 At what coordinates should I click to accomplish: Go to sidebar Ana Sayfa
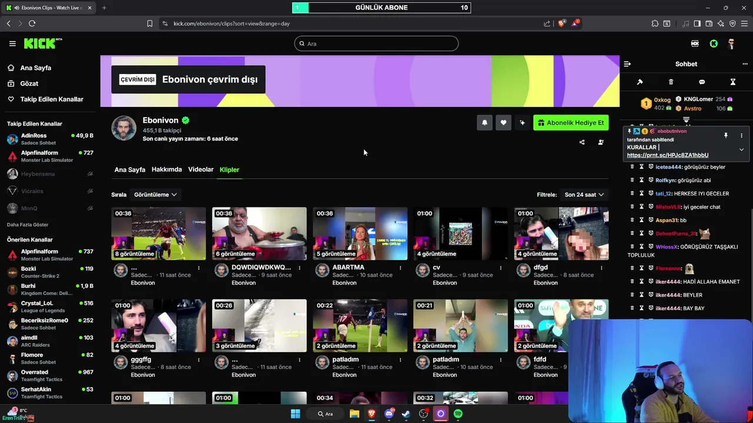pos(29,68)
